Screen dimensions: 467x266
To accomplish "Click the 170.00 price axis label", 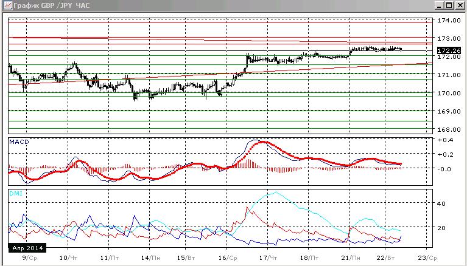I will [449, 93].
